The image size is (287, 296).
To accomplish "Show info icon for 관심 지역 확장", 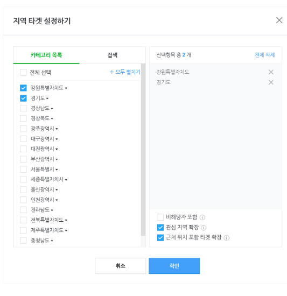I will tap(204, 228).
